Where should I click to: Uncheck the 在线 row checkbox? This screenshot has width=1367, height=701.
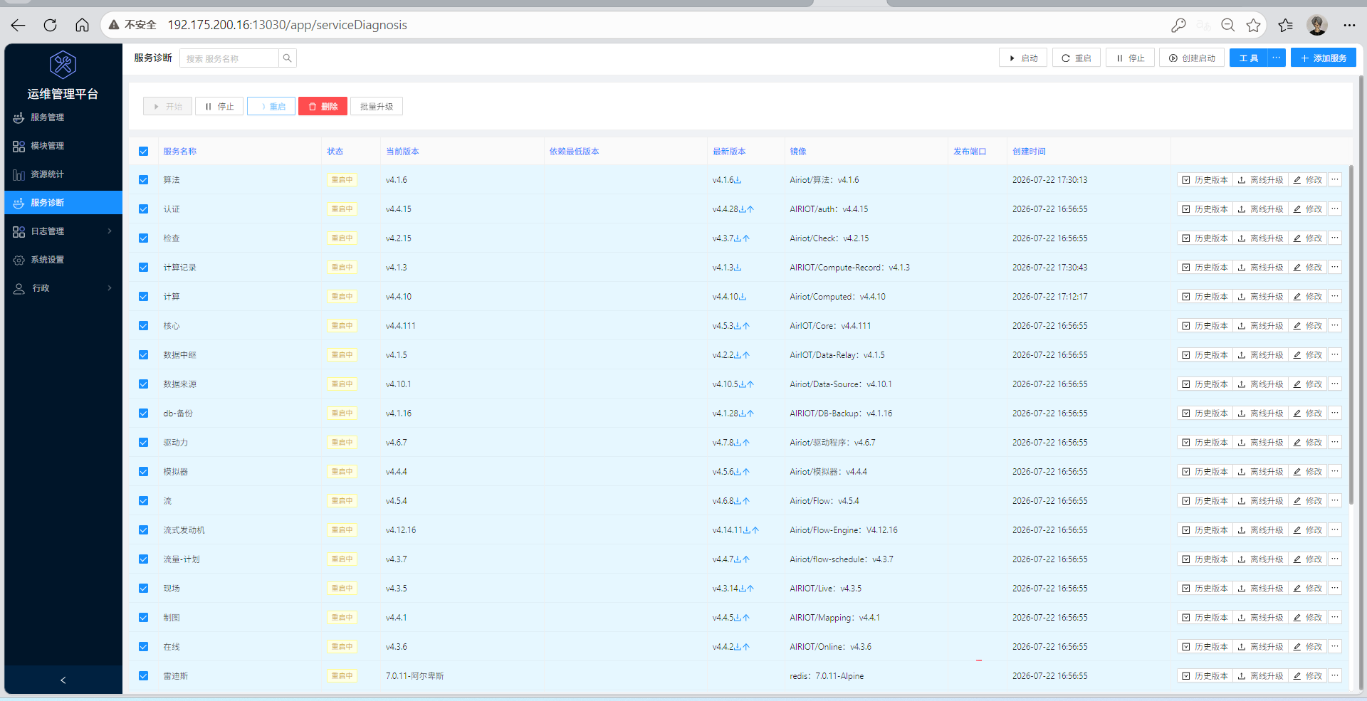pyautogui.click(x=143, y=647)
